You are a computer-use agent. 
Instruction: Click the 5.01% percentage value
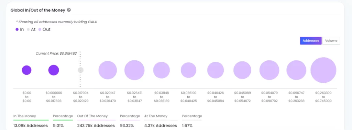pyautogui.click(x=58, y=126)
